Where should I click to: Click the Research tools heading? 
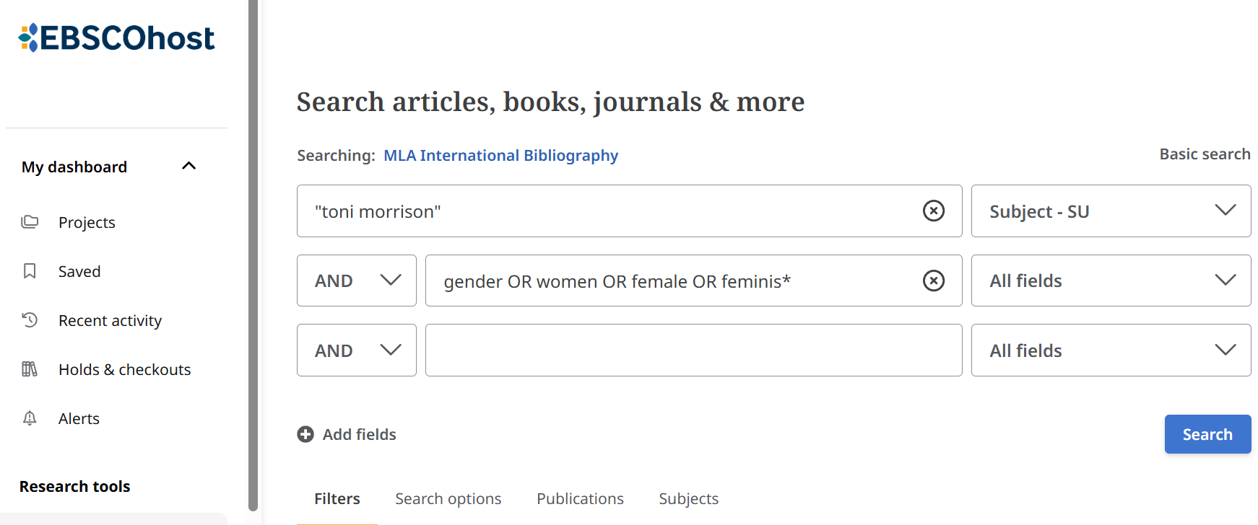point(74,487)
